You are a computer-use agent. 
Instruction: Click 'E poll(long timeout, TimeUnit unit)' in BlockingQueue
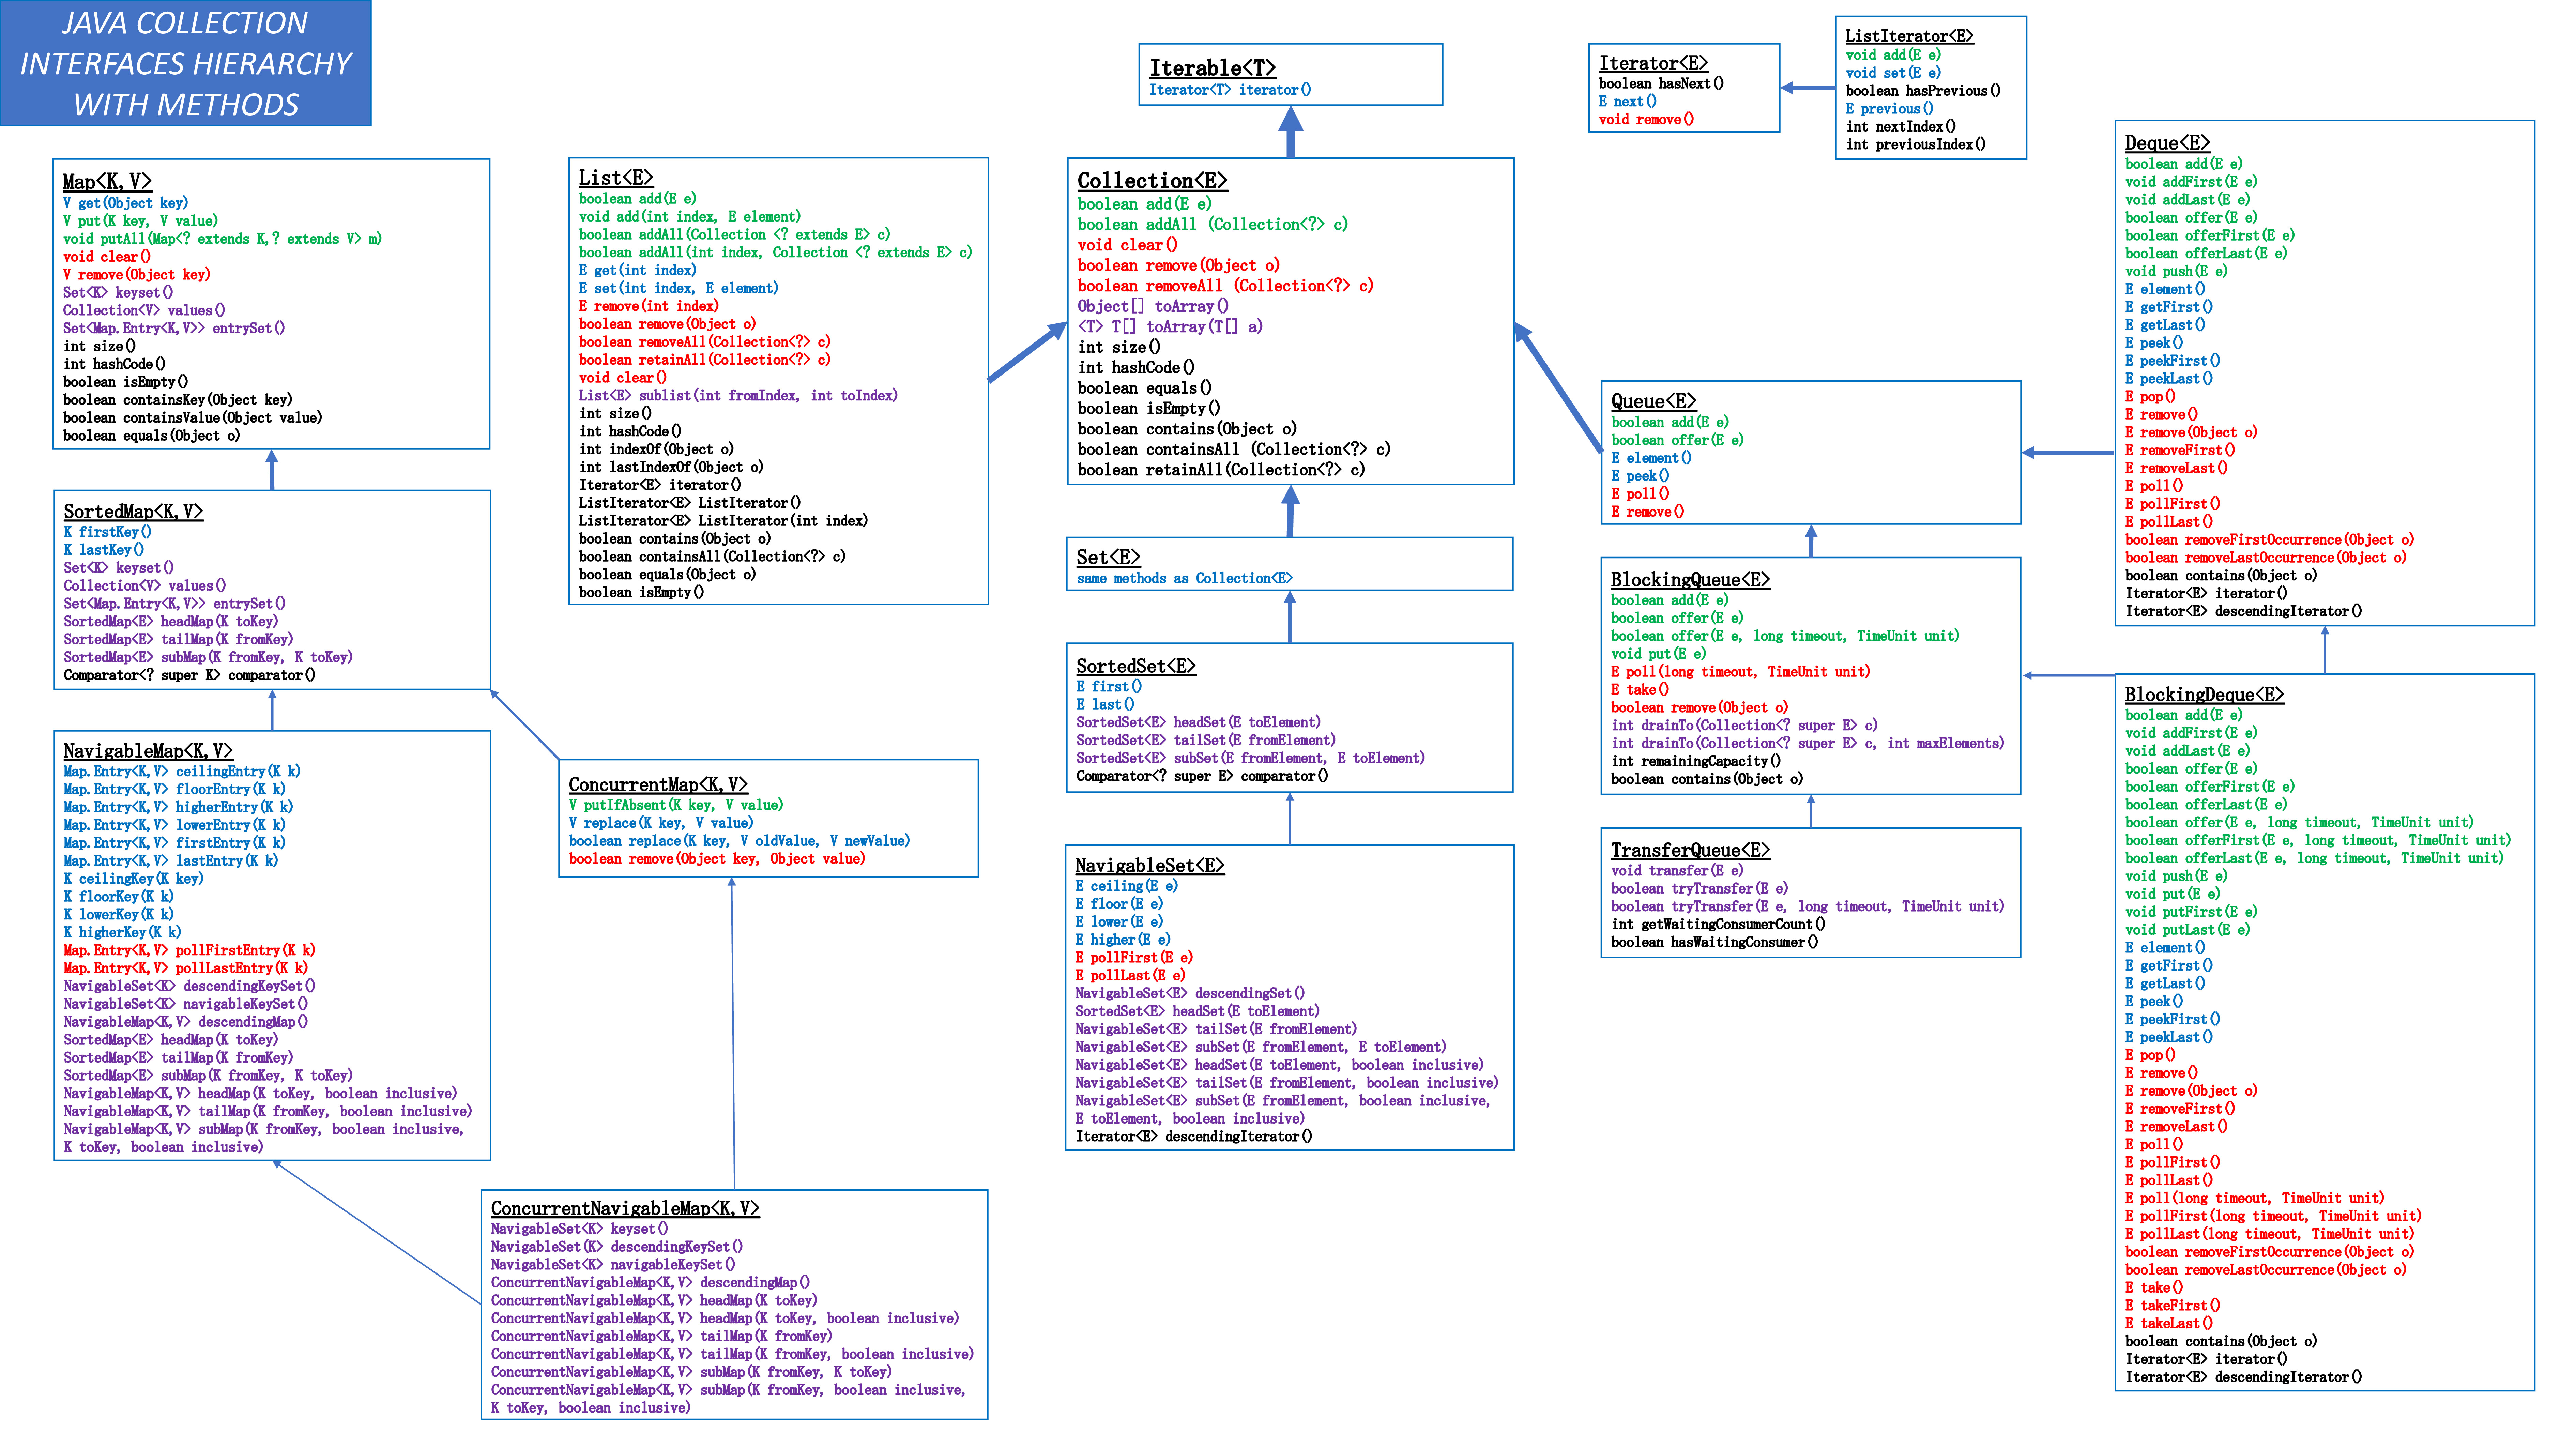(x=1740, y=672)
